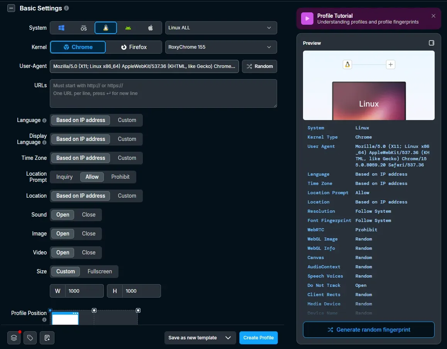Choose Firefox kernel
The width and height of the screenshot is (447, 349).
(x=134, y=47)
